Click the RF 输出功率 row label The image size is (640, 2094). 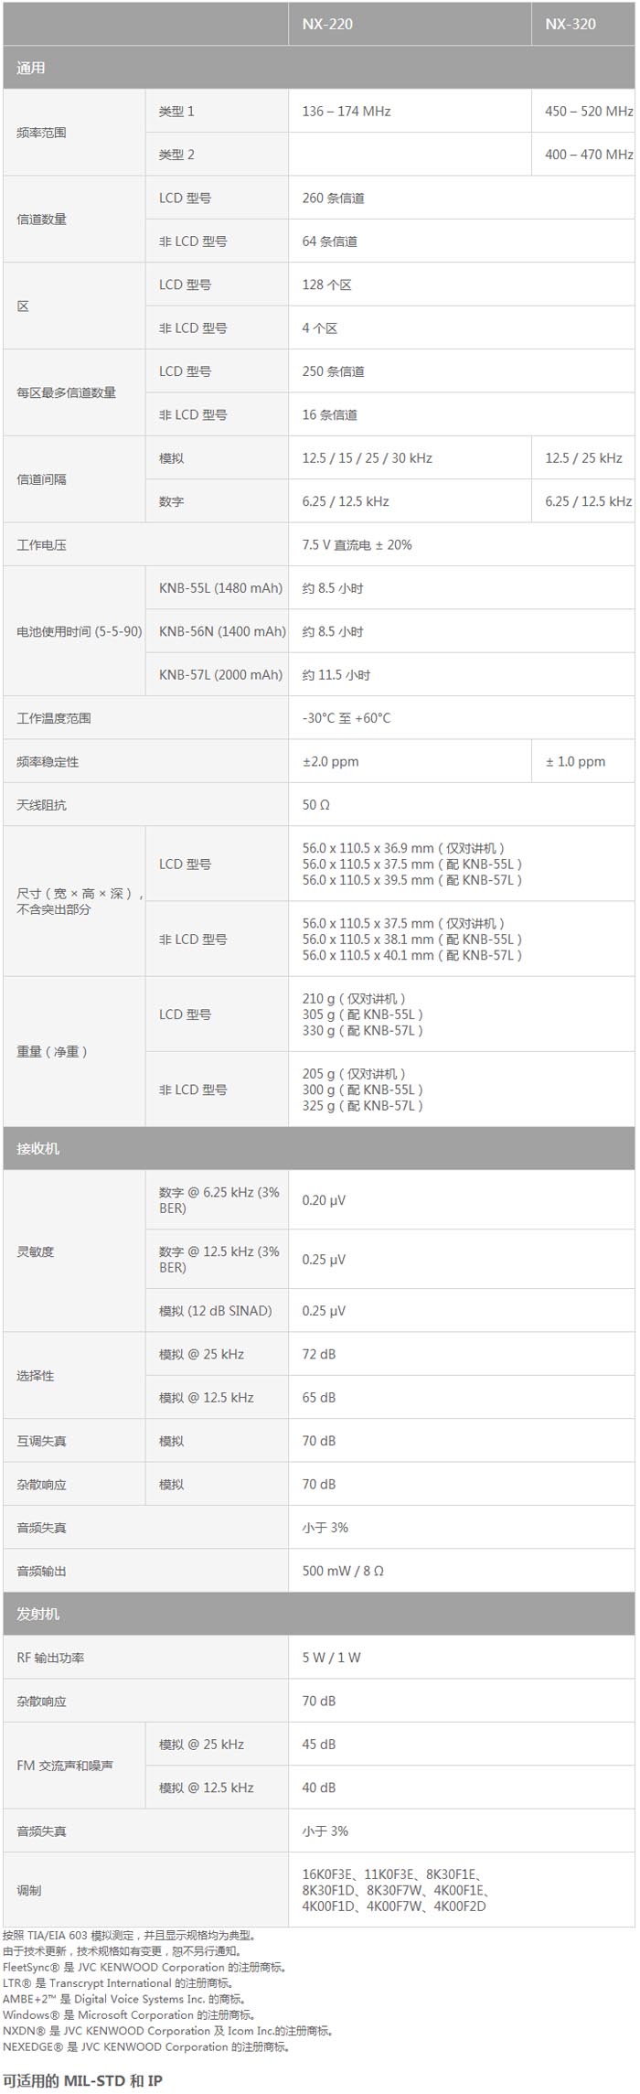point(50,1658)
